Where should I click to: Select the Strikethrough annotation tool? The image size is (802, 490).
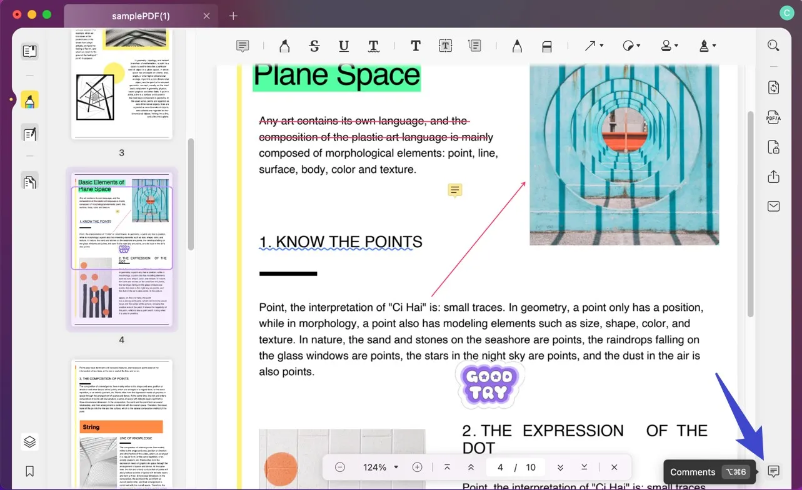pyautogui.click(x=314, y=46)
